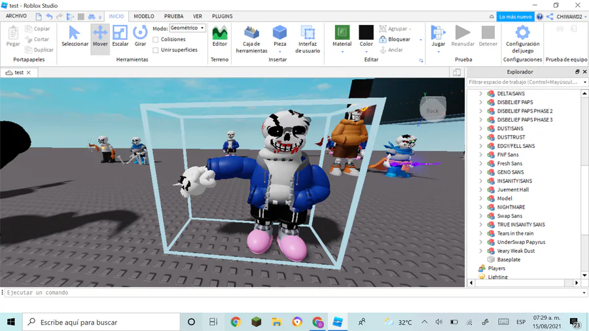
Task: Choose the Escalar tool
Action: tap(120, 37)
